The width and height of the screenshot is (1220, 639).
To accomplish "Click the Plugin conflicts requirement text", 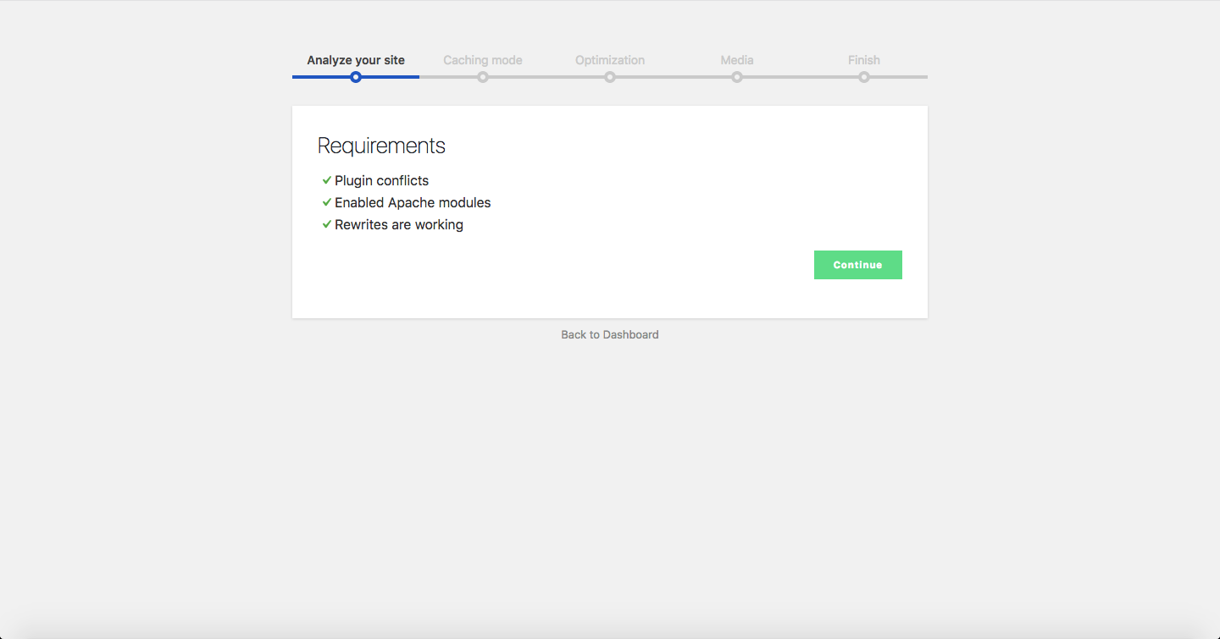I will (381, 180).
